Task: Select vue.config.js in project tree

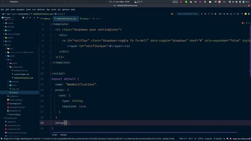Action: point(15,114)
